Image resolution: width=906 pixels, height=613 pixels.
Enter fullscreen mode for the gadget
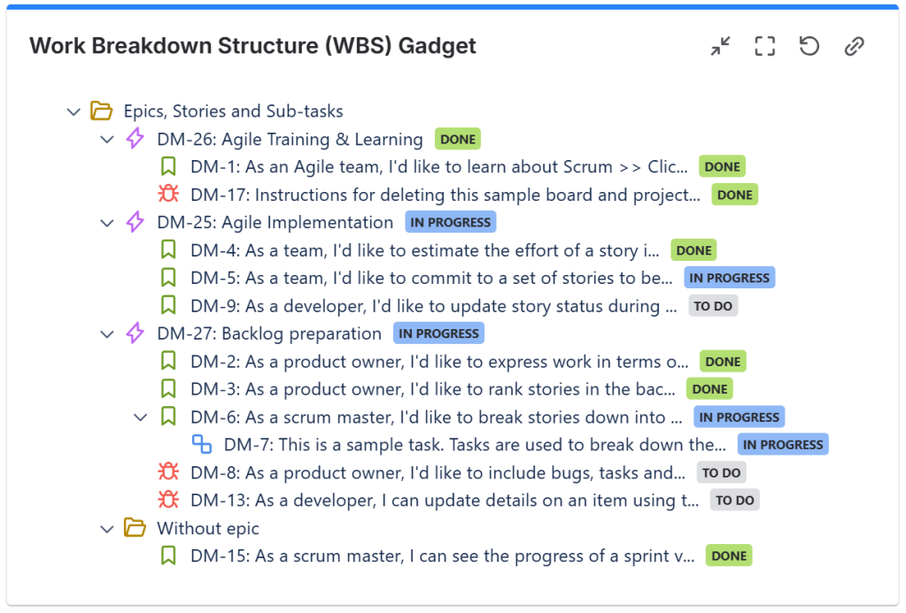(x=765, y=46)
